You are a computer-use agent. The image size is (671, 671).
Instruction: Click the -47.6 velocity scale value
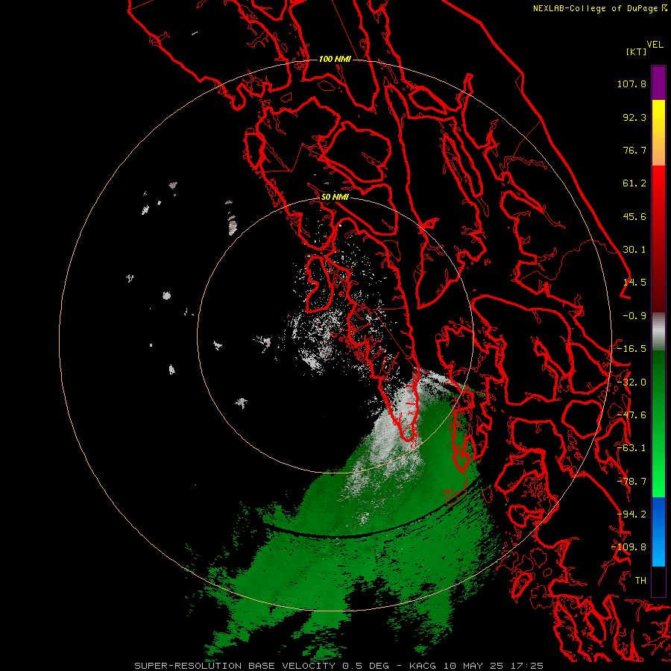tap(631, 415)
